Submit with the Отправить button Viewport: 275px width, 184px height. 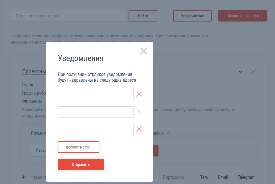pyautogui.click(x=81, y=165)
